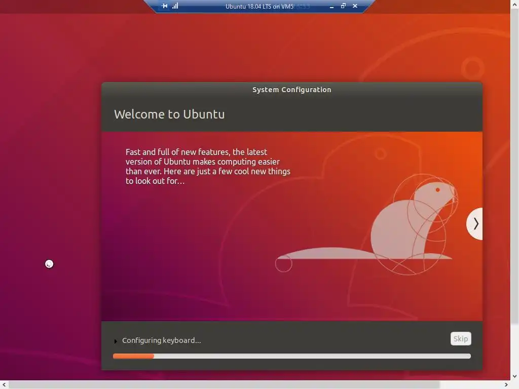Expand the Configuring keyboard details triangle
The width and height of the screenshot is (519, 389).
coord(116,341)
